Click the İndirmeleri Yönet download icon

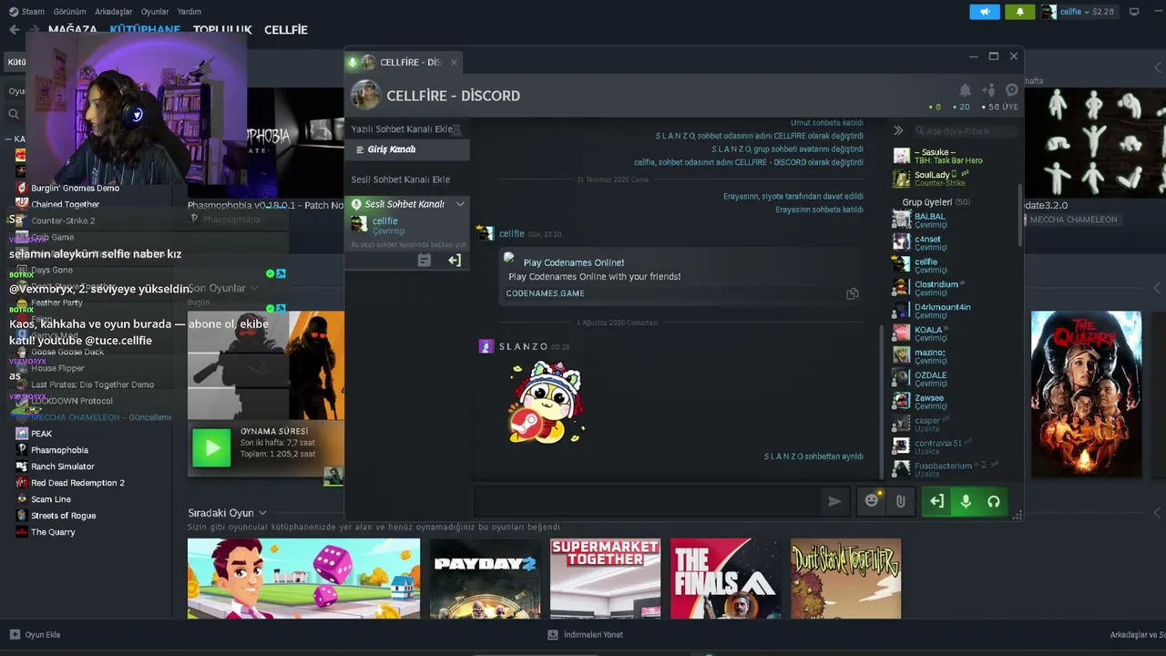[x=553, y=635]
